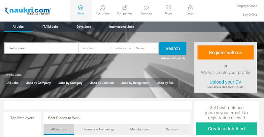Open the Employer Zone link
This screenshot has height=137, width=264.
point(247,6)
